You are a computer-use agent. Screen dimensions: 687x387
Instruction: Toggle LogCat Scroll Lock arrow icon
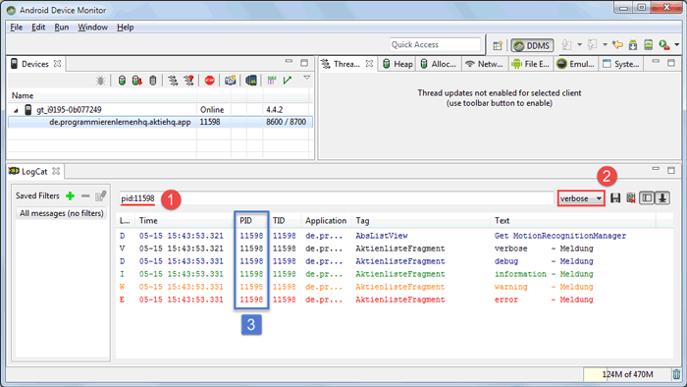(662, 198)
